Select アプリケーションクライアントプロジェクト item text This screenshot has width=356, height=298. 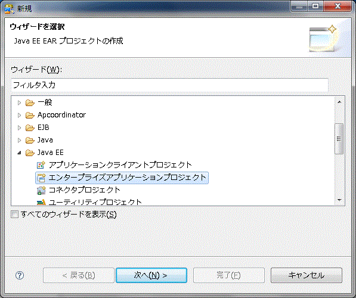120,165
